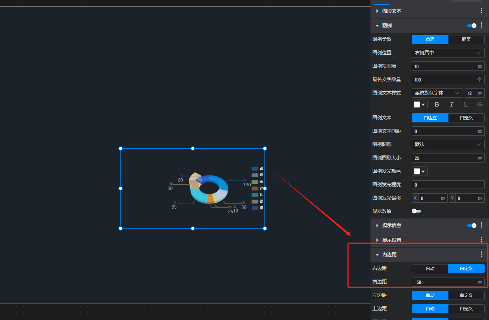Open the 图例发光颜色 color picker
This screenshot has height=320, width=489.
420,172
